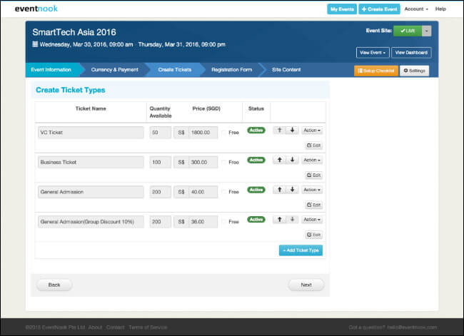Click Business Ticket quantity field 100
Viewport: 464px width, 336px height.
coord(161,162)
